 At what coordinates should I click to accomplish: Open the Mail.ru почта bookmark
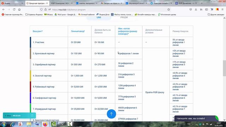point(122,14)
